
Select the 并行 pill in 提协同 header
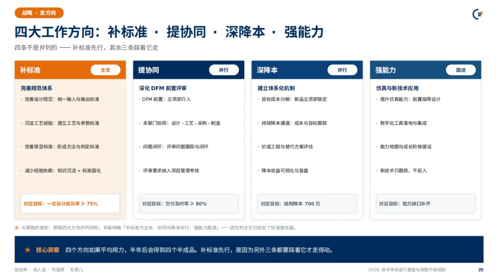224,70
